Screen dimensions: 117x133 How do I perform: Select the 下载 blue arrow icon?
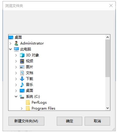22,79
